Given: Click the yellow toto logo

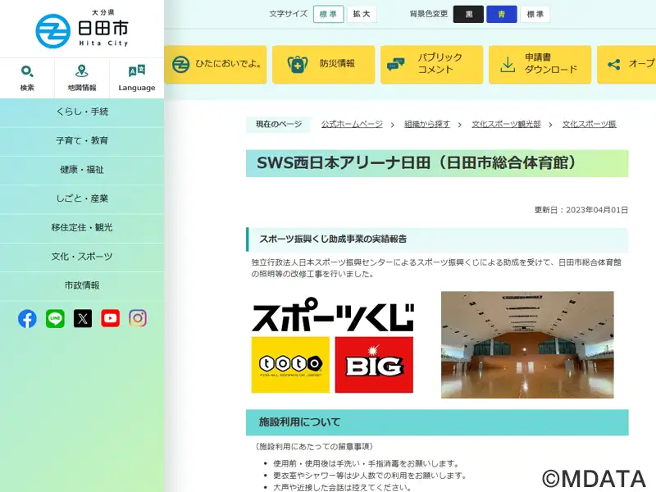Looking at the screenshot, I should (x=290, y=365).
